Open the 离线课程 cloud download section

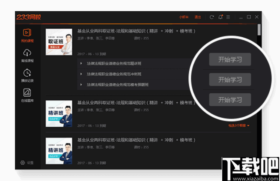click(27, 56)
